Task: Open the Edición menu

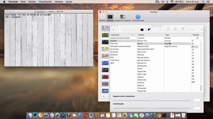Action: coord(32,2)
